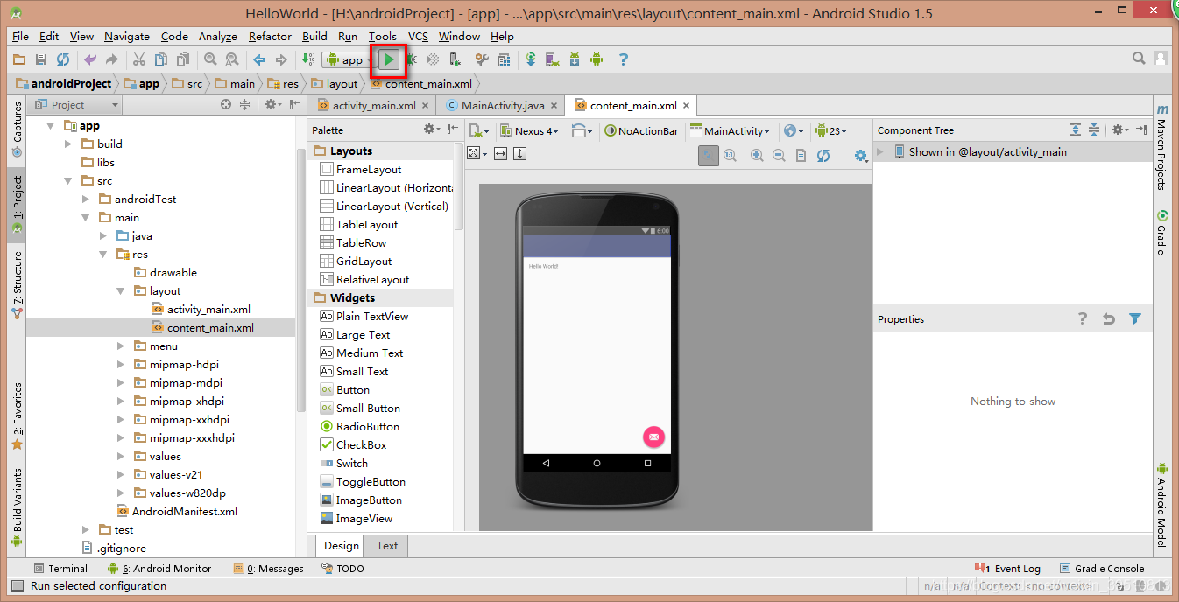The height and width of the screenshot is (602, 1179).
Task: Open the Nexus 4 device dropdown
Action: pyautogui.click(x=529, y=130)
